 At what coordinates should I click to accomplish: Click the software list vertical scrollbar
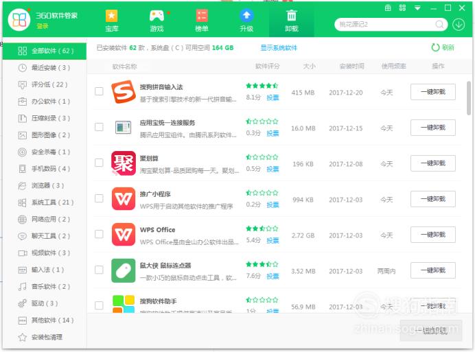point(469,98)
